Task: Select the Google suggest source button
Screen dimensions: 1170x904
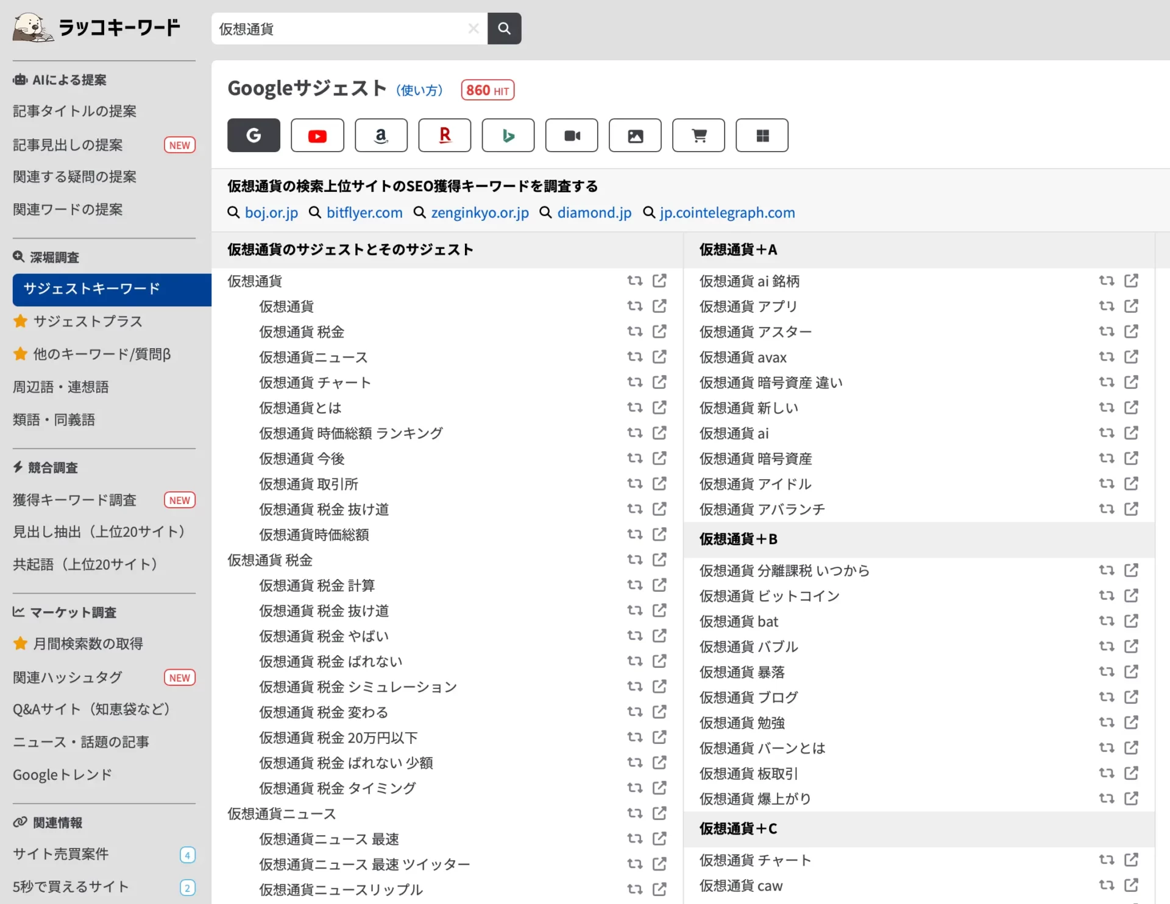Action: coord(253,135)
